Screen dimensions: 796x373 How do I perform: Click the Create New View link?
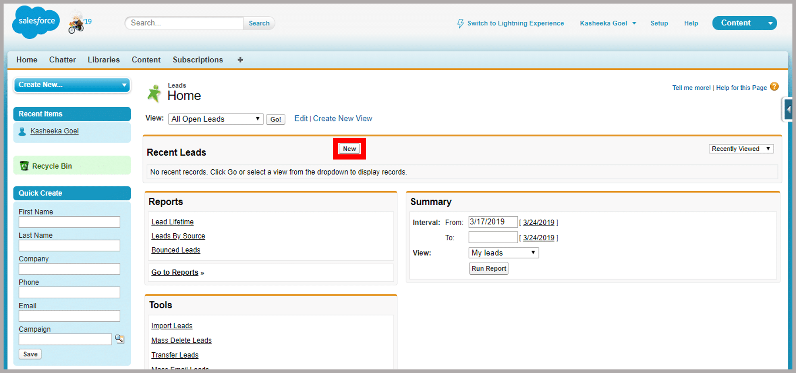click(343, 119)
